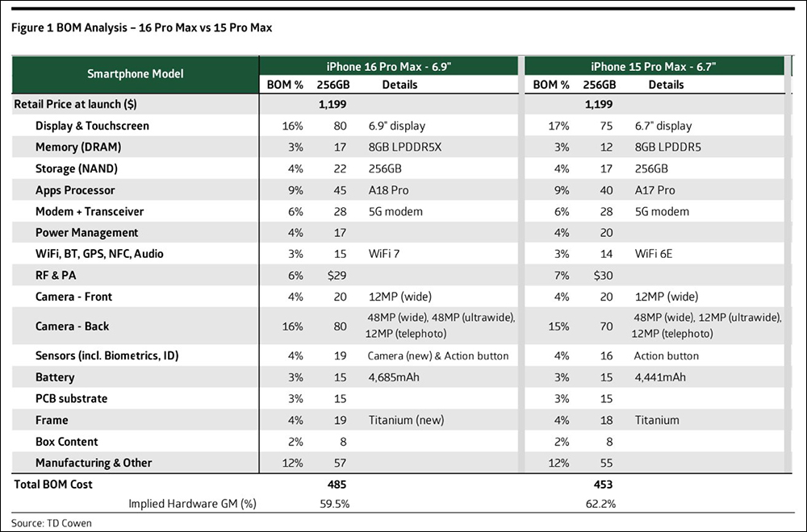This screenshot has width=807, height=532.
Task: Click the WiFi 7 details cell
Action: (384, 254)
